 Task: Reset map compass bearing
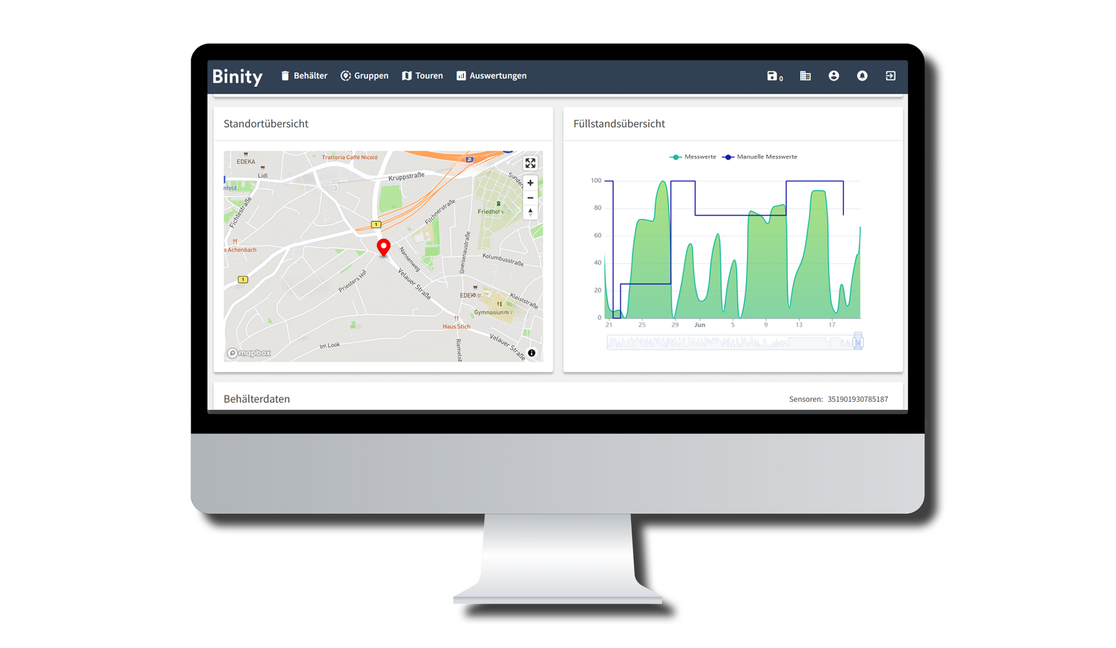530,212
